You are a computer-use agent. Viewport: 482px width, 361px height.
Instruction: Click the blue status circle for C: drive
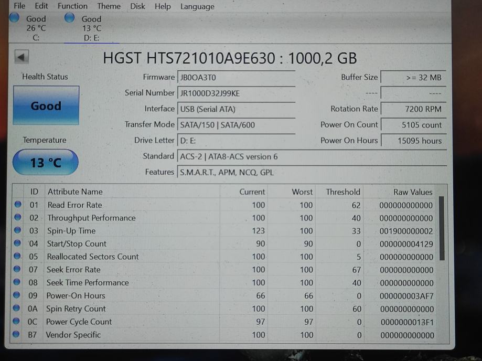(x=14, y=17)
